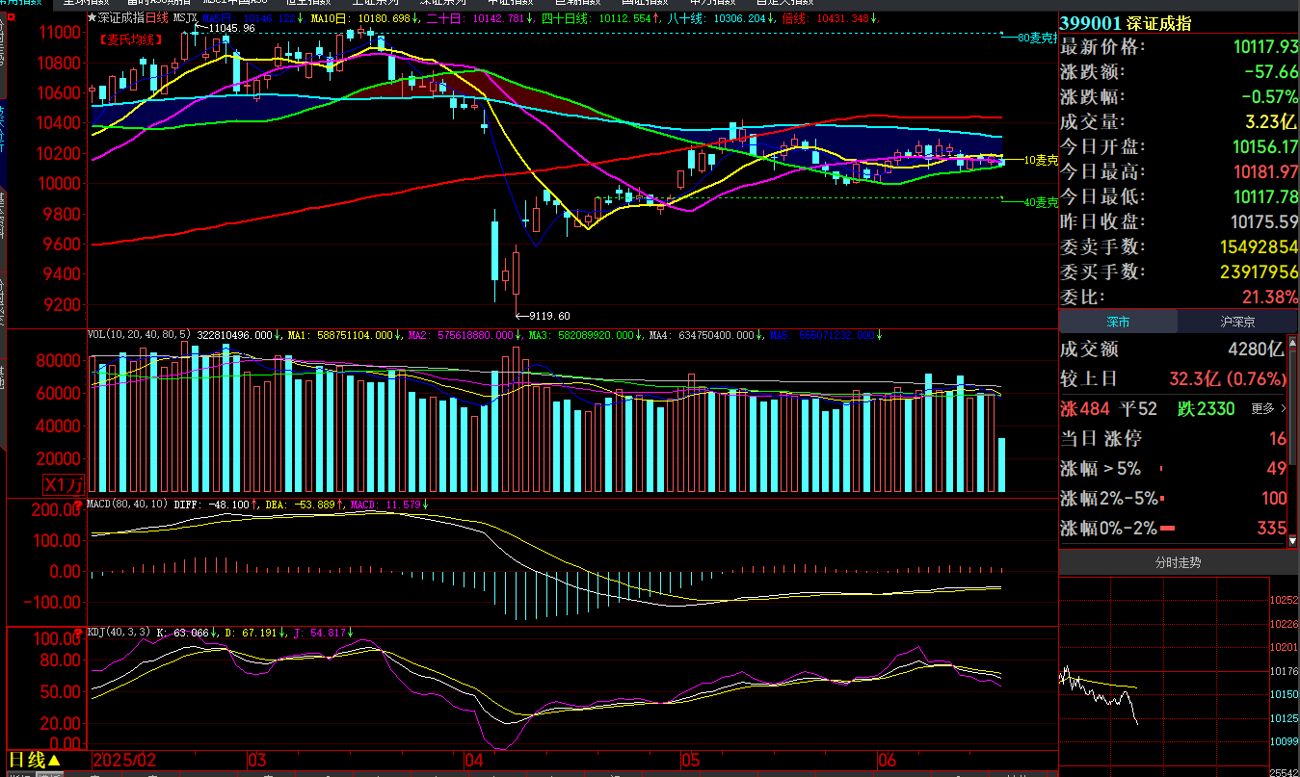Click the 跌2330 falling count
The width and height of the screenshot is (1300, 777).
pos(1207,409)
